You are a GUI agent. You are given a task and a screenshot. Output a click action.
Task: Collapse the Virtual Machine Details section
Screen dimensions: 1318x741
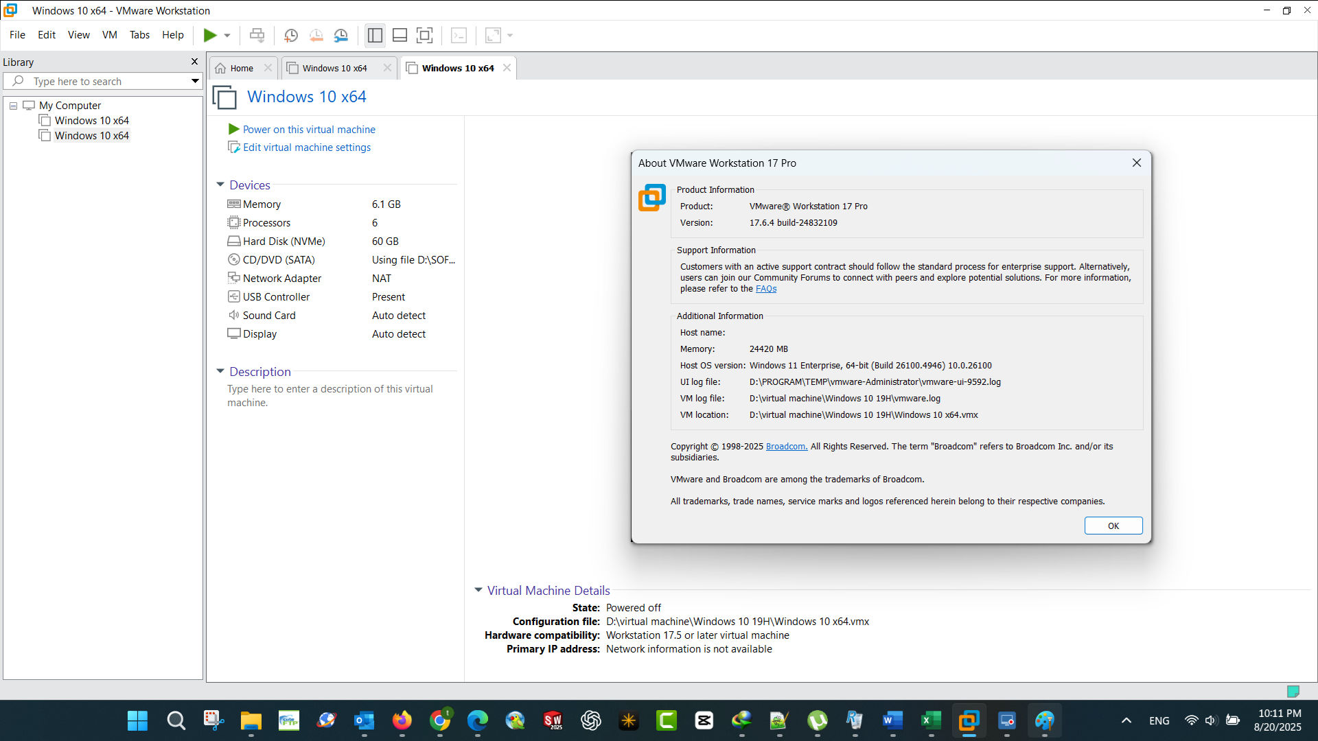point(478,590)
